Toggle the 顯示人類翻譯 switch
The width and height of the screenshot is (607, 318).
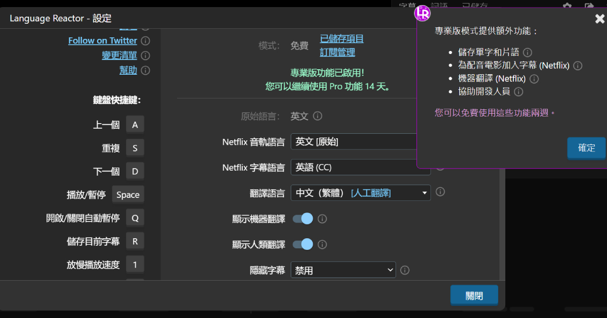pos(302,244)
